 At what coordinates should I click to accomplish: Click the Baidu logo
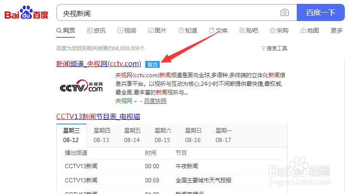point(26,12)
